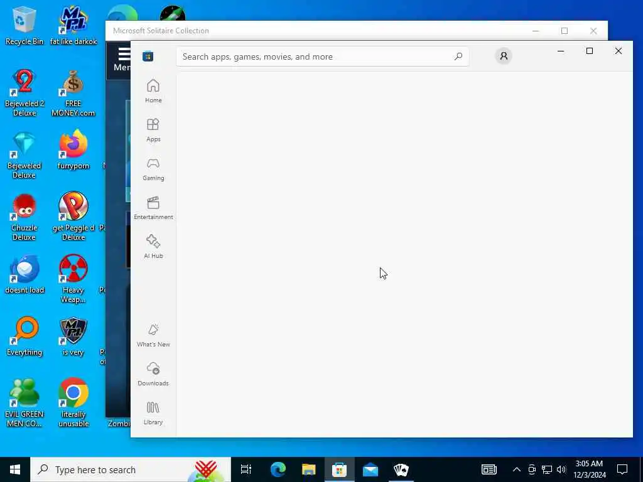The image size is (643, 482).
Task: Select the EVIL GREEN MEN CO... icon
Action: pos(24,404)
